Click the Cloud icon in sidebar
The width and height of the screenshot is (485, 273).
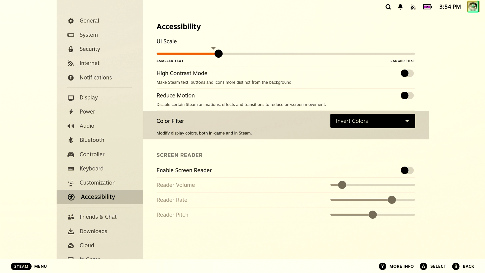click(71, 245)
